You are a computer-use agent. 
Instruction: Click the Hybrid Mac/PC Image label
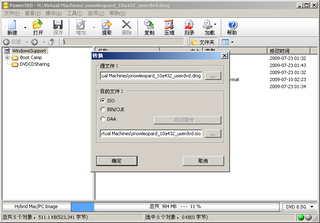pyautogui.click(x=36, y=206)
